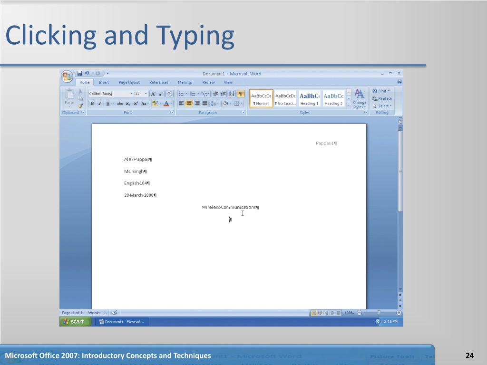Click the Replace button
This screenshot has height=365, width=487.
click(x=382, y=98)
